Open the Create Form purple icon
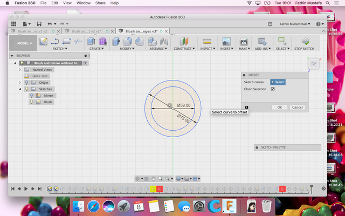The height and width of the screenshot is (216, 345). tap(102, 41)
